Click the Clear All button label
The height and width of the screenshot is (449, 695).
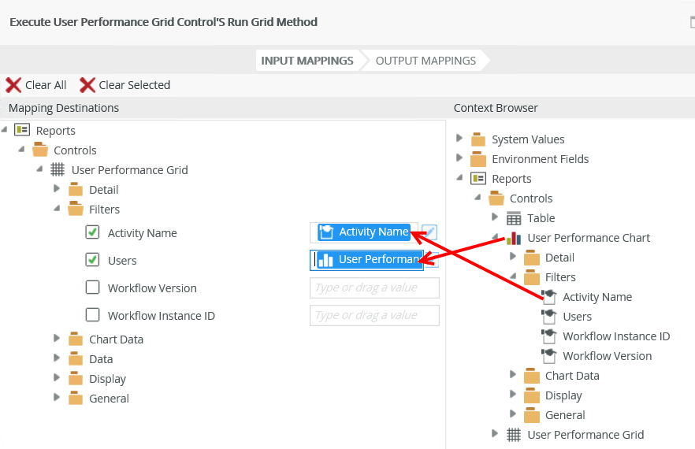(x=46, y=85)
